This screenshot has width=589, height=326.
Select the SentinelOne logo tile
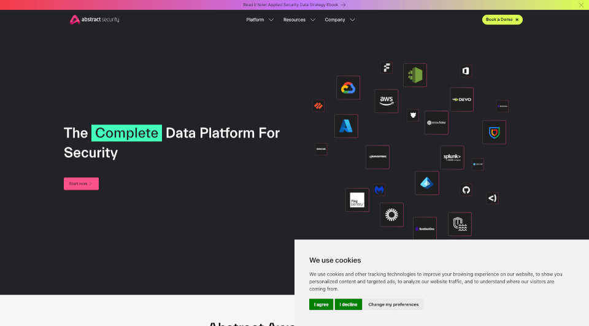(x=425, y=228)
